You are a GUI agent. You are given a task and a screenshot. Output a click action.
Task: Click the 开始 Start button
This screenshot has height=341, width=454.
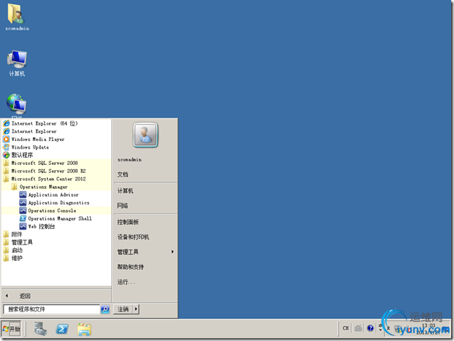[11, 329]
